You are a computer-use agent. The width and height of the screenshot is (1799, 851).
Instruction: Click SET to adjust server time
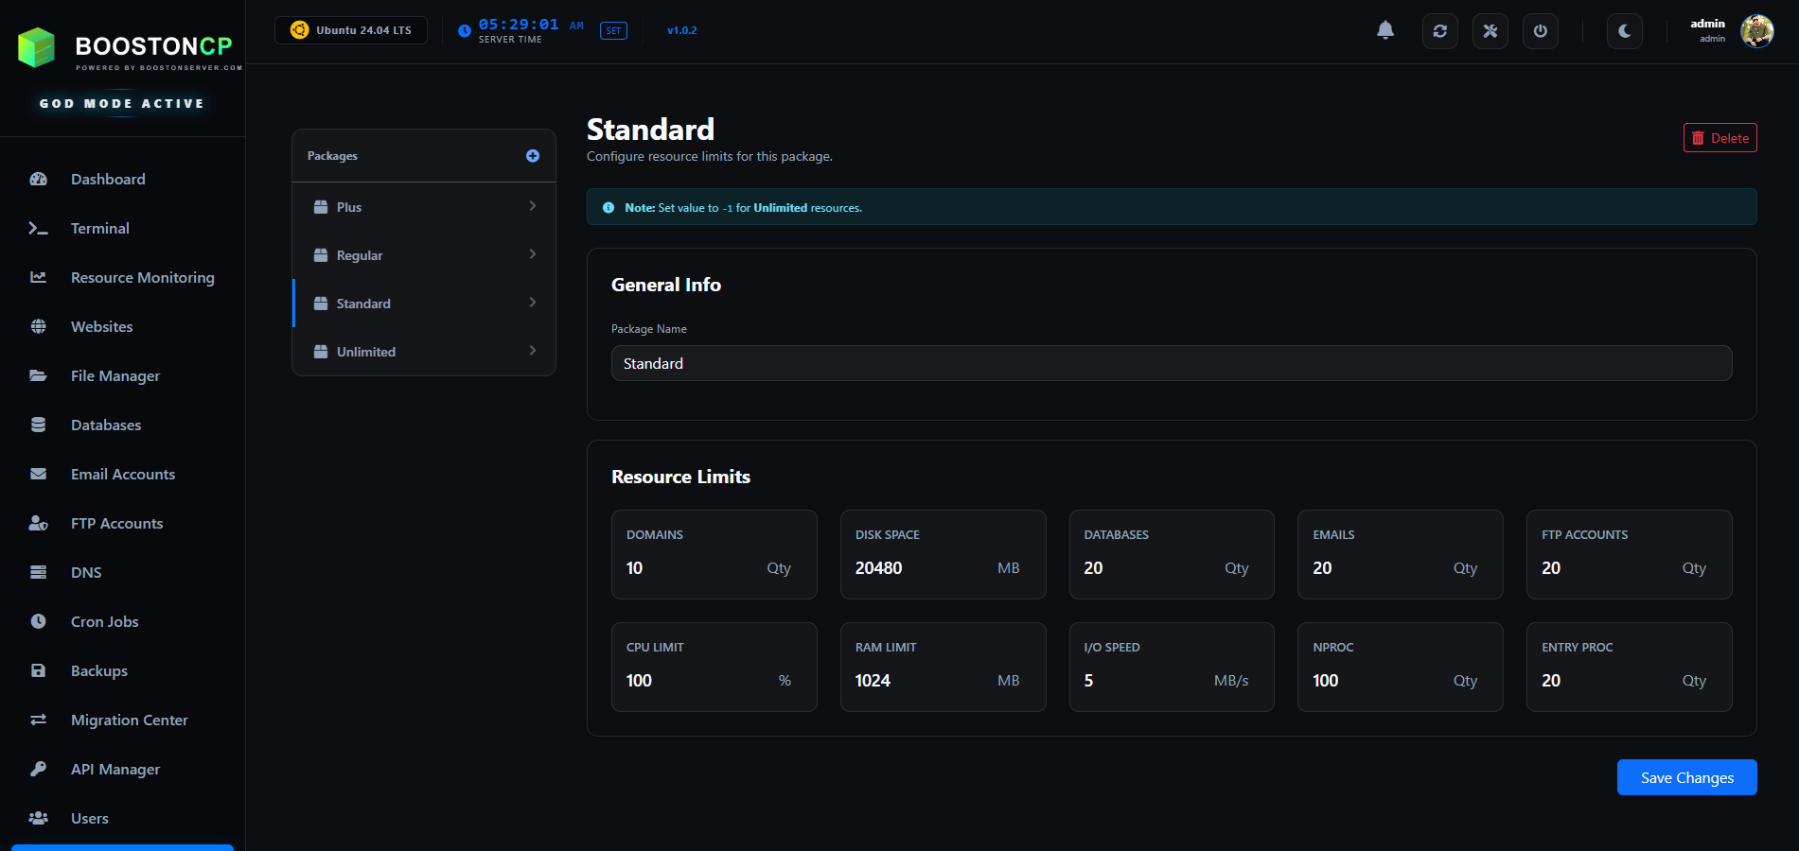(613, 30)
